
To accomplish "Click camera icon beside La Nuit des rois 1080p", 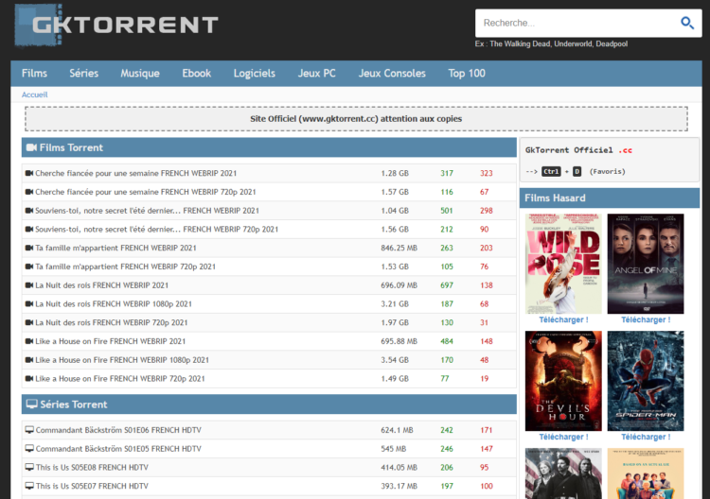I will pyautogui.click(x=29, y=303).
